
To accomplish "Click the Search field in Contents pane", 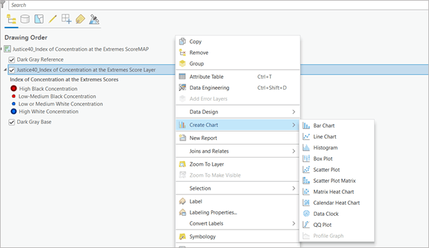I will 219,5.
